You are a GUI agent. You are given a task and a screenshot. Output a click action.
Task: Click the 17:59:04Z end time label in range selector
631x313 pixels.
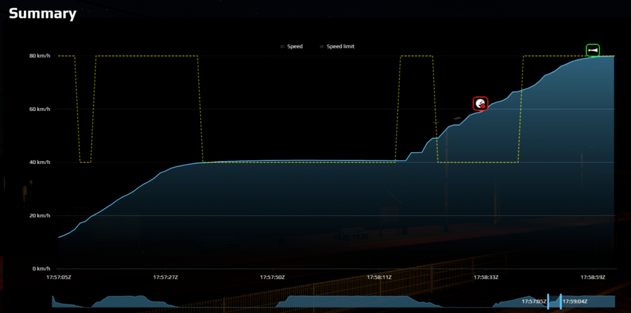coord(575,302)
